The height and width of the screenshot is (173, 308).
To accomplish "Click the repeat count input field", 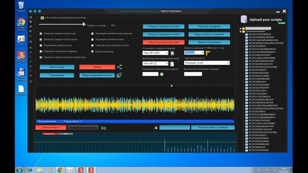I will 193,74.
